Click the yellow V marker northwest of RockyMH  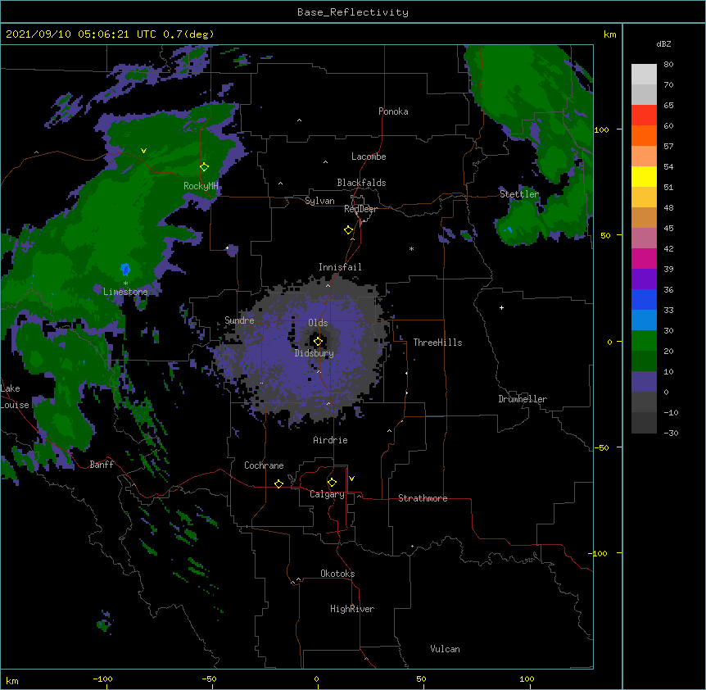(143, 151)
